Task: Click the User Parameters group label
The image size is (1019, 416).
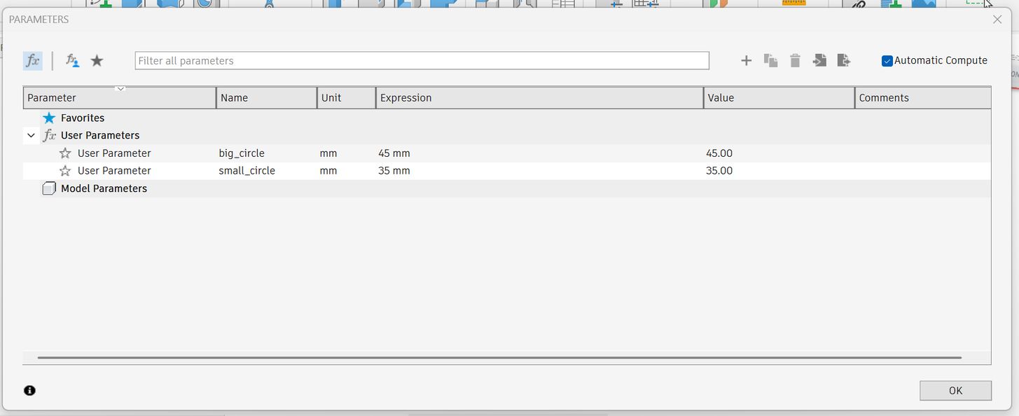Action: pos(100,135)
